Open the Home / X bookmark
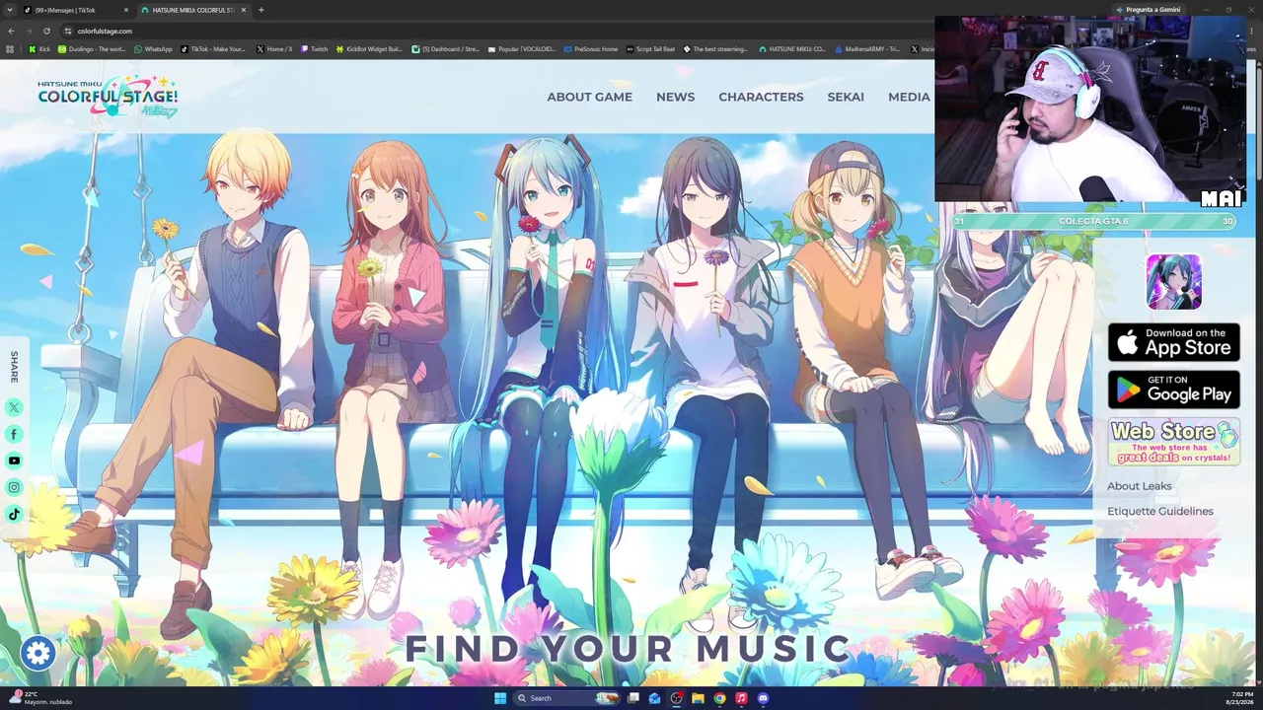 coord(274,48)
